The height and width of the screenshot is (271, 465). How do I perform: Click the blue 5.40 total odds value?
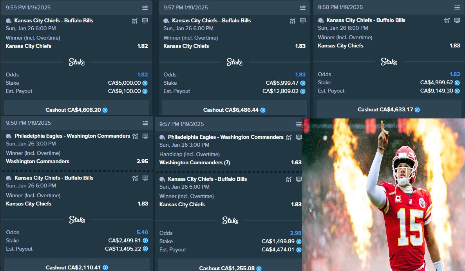[142, 232]
